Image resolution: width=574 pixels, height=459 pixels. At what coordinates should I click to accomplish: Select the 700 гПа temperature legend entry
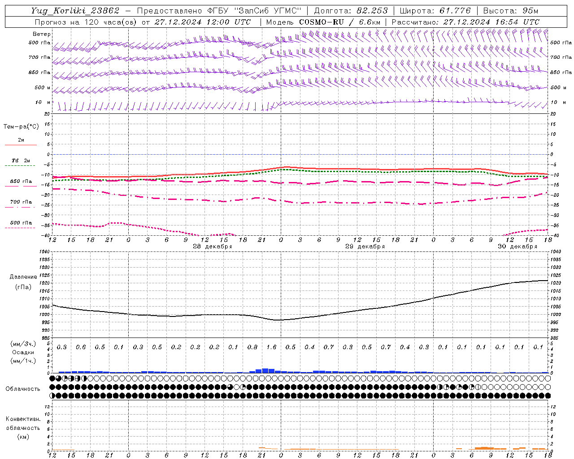click(x=21, y=202)
